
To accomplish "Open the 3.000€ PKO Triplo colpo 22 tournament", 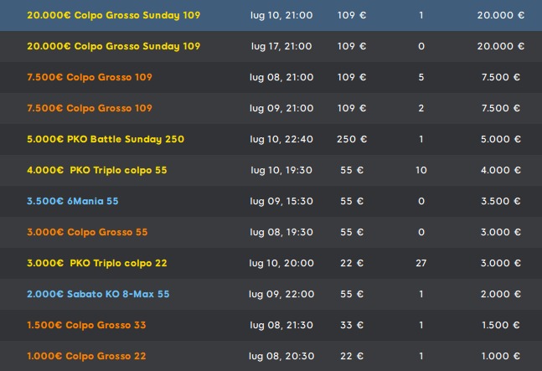I will point(97,263).
